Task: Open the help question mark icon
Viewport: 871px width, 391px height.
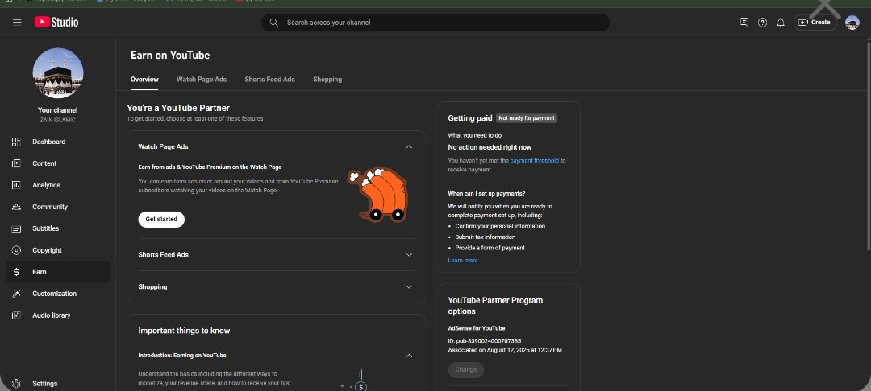Action: click(x=763, y=23)
